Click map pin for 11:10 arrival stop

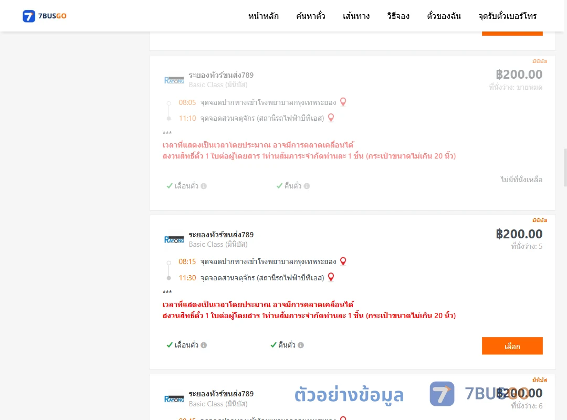331,118
